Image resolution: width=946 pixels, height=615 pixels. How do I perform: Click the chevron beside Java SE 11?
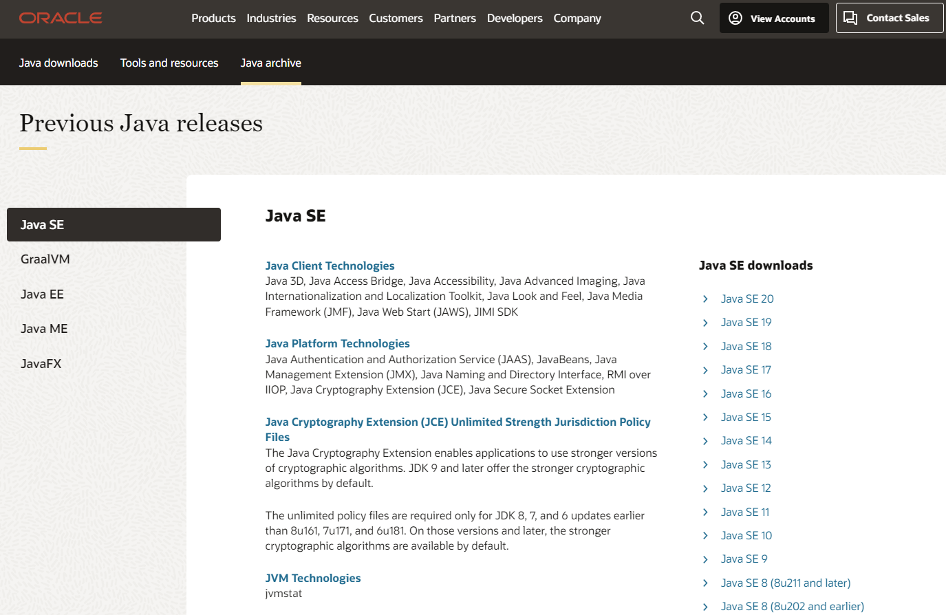tap(705, 512)
